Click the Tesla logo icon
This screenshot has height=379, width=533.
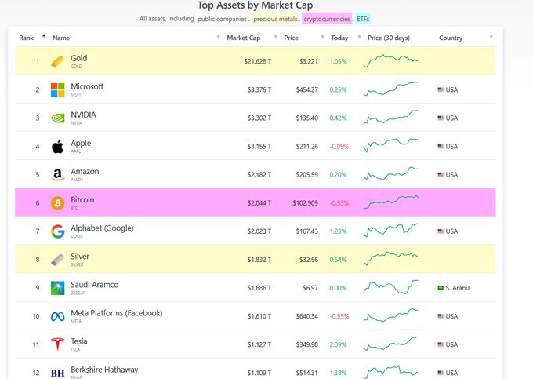58,344
